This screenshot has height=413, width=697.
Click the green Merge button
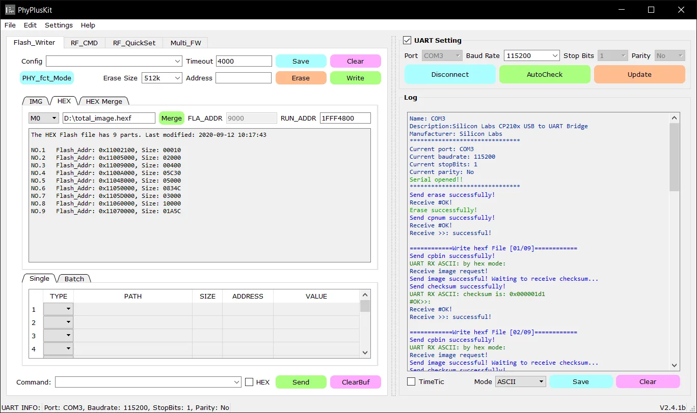coord(171,118)
